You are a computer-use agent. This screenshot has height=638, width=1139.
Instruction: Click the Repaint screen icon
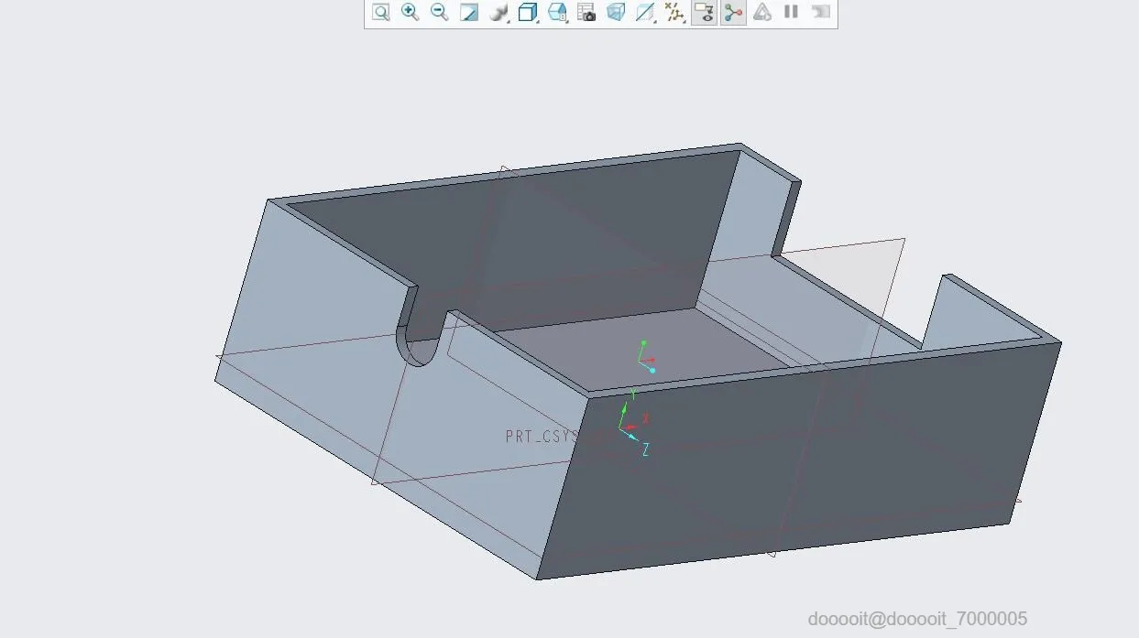coord(469,13)
